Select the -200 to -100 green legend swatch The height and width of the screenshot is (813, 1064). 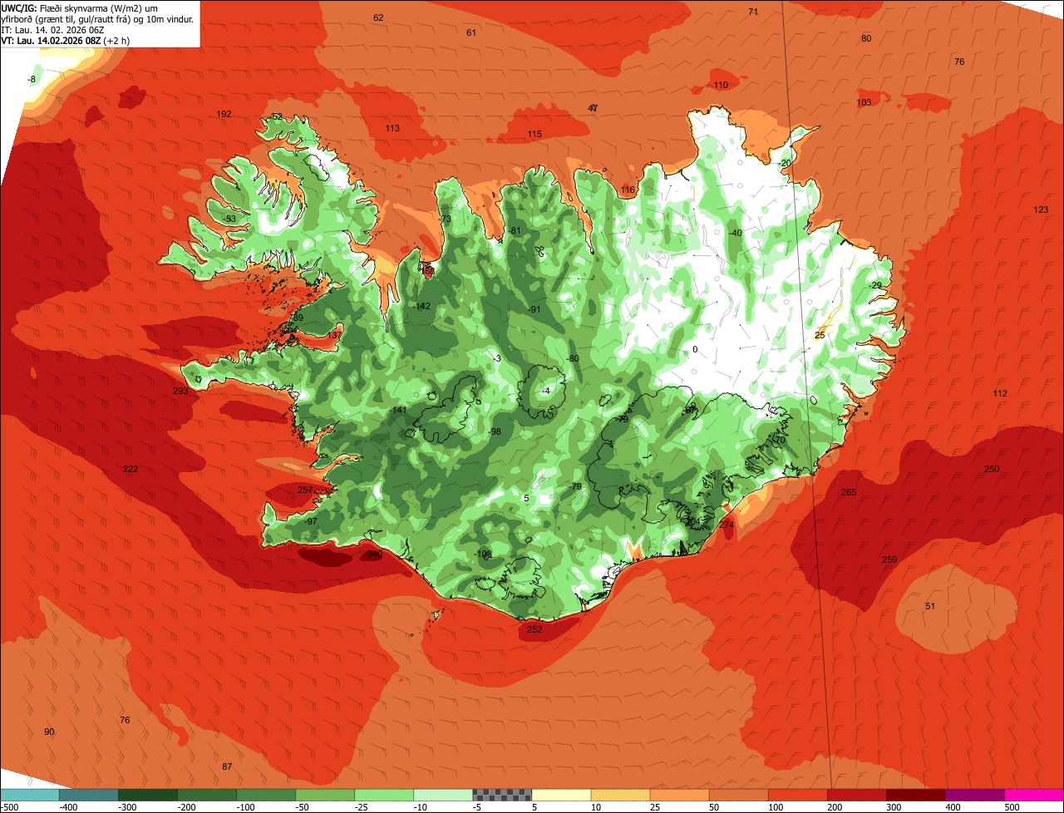[206, 795]
